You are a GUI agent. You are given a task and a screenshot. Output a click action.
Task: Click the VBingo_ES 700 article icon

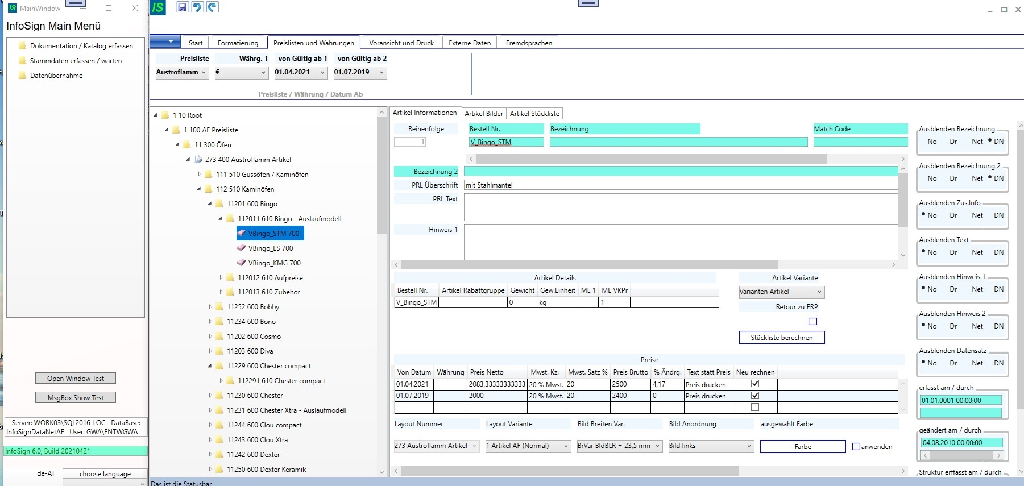[241, 248]
